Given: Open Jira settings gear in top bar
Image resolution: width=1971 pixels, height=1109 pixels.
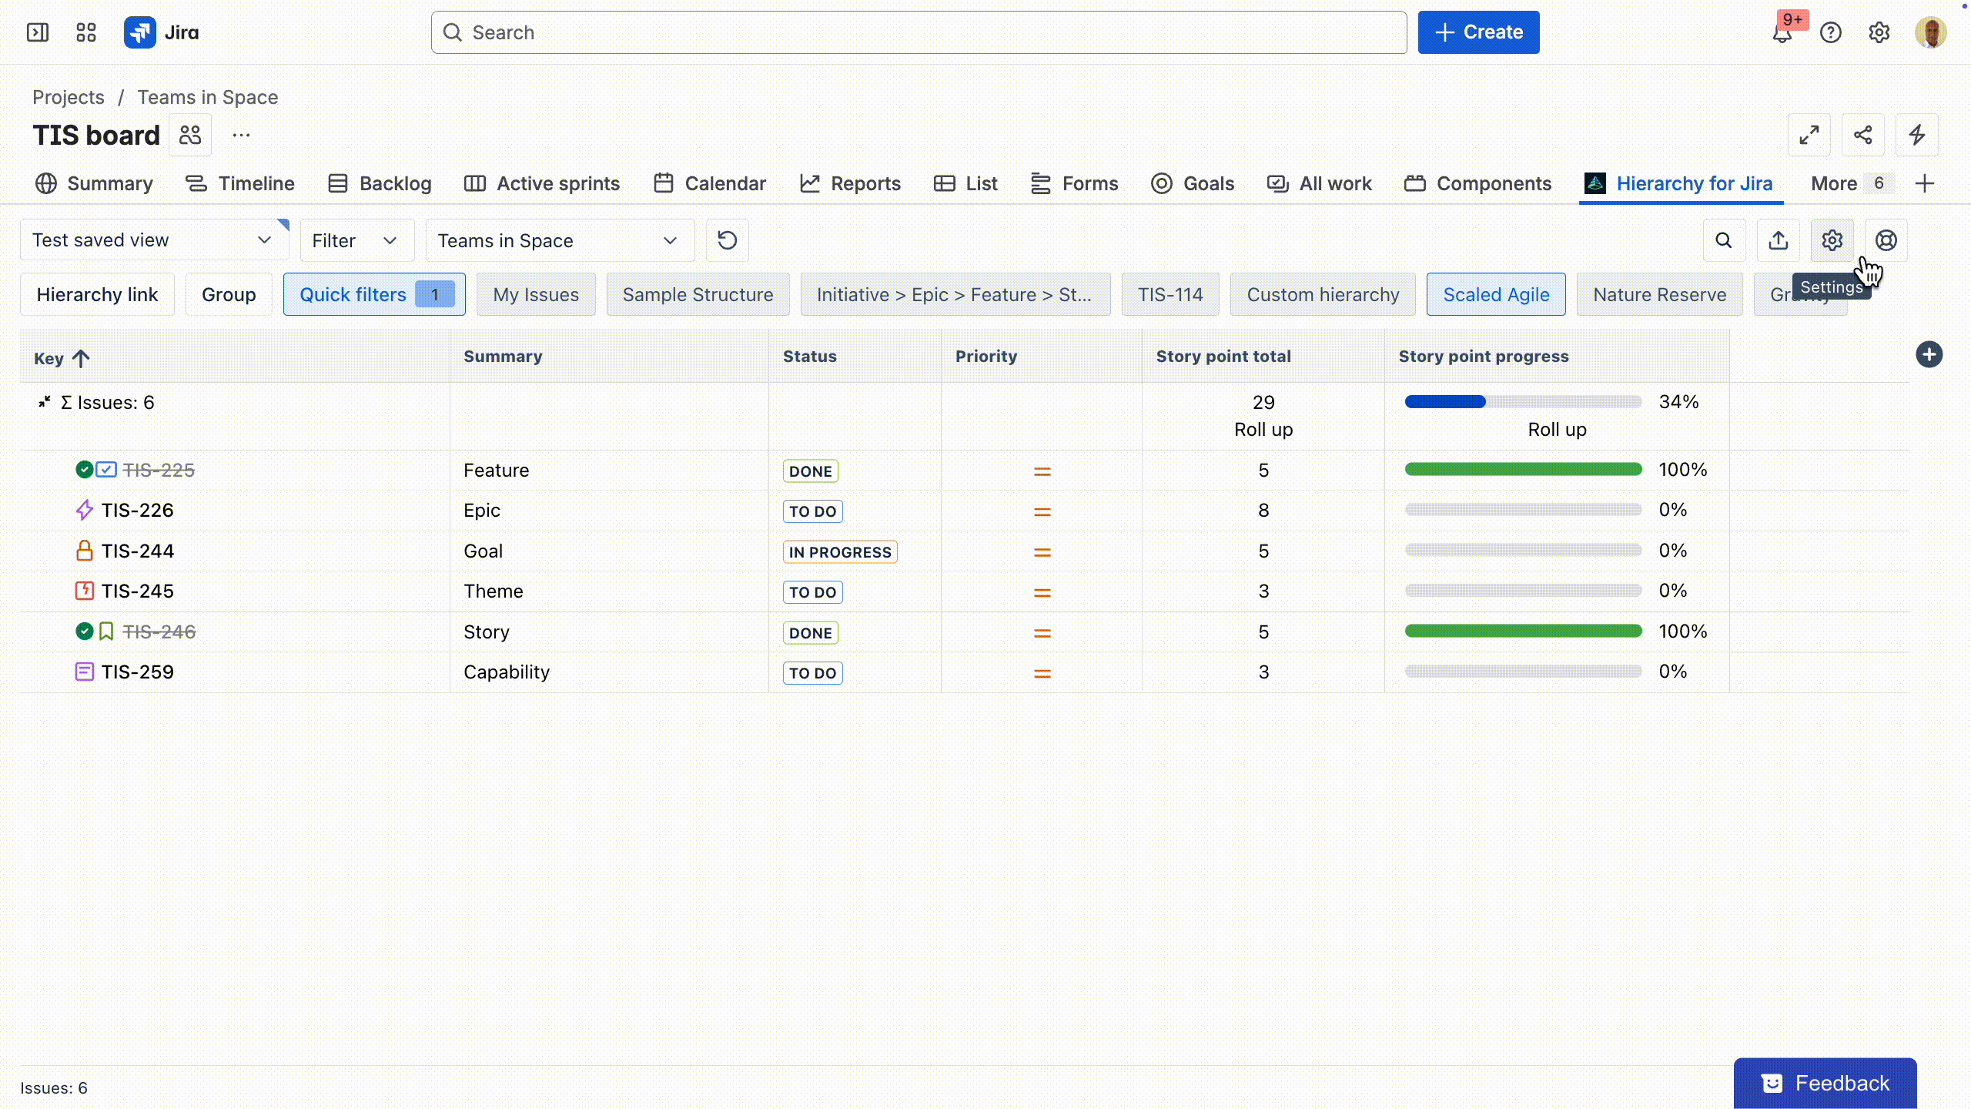Looking at the screenshot, I should pos(1879,32).
